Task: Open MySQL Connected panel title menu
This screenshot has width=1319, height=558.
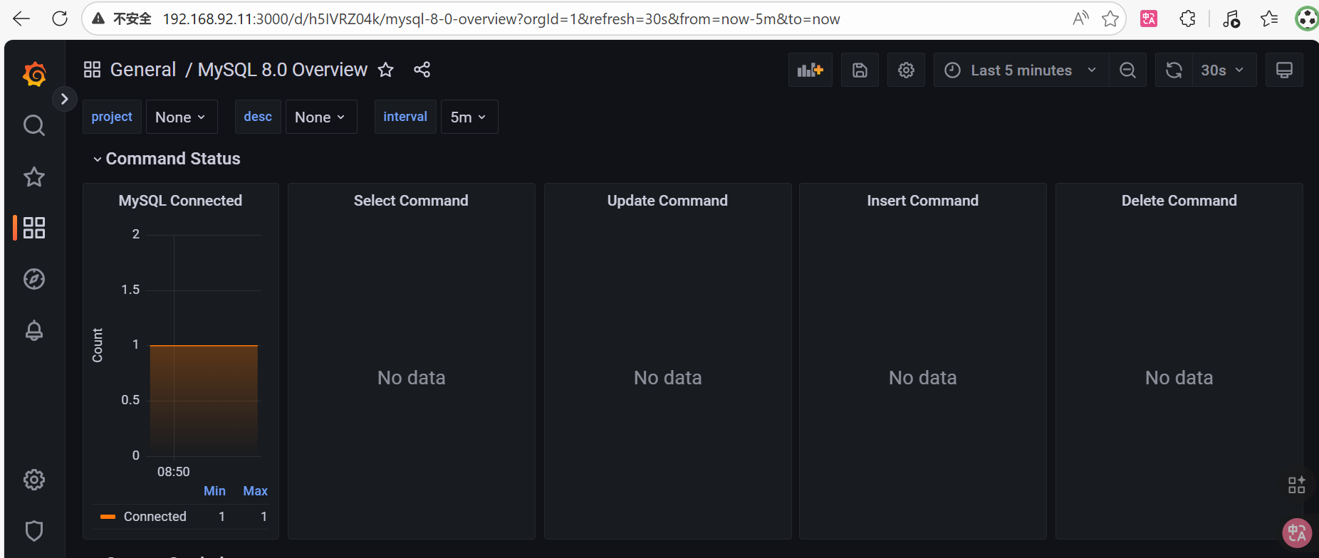Action: pyautogui.click(x=180, y=201)
